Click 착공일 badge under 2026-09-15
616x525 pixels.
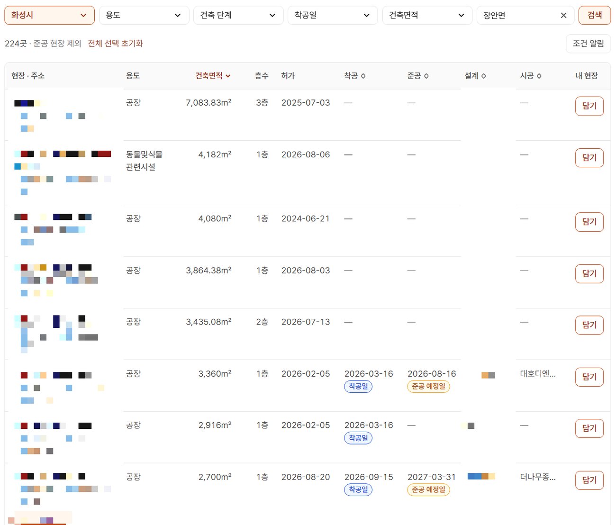pyautogui.click(x=358, y=489)
